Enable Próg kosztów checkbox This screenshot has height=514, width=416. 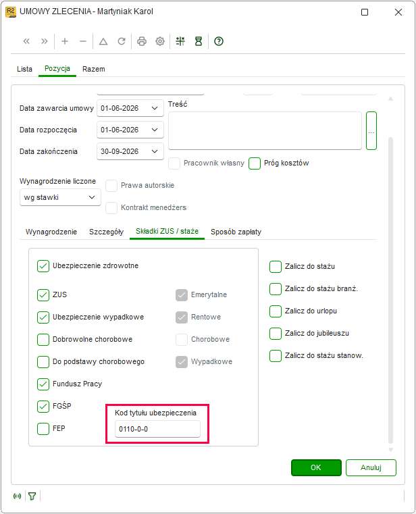point(255,163)
